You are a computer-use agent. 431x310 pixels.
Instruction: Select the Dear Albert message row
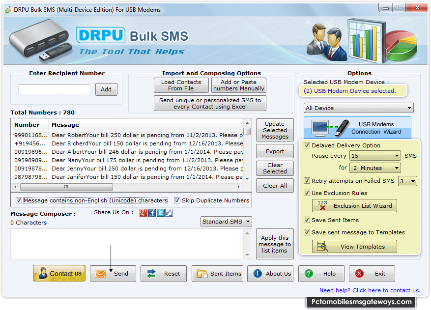coord(128,152)
